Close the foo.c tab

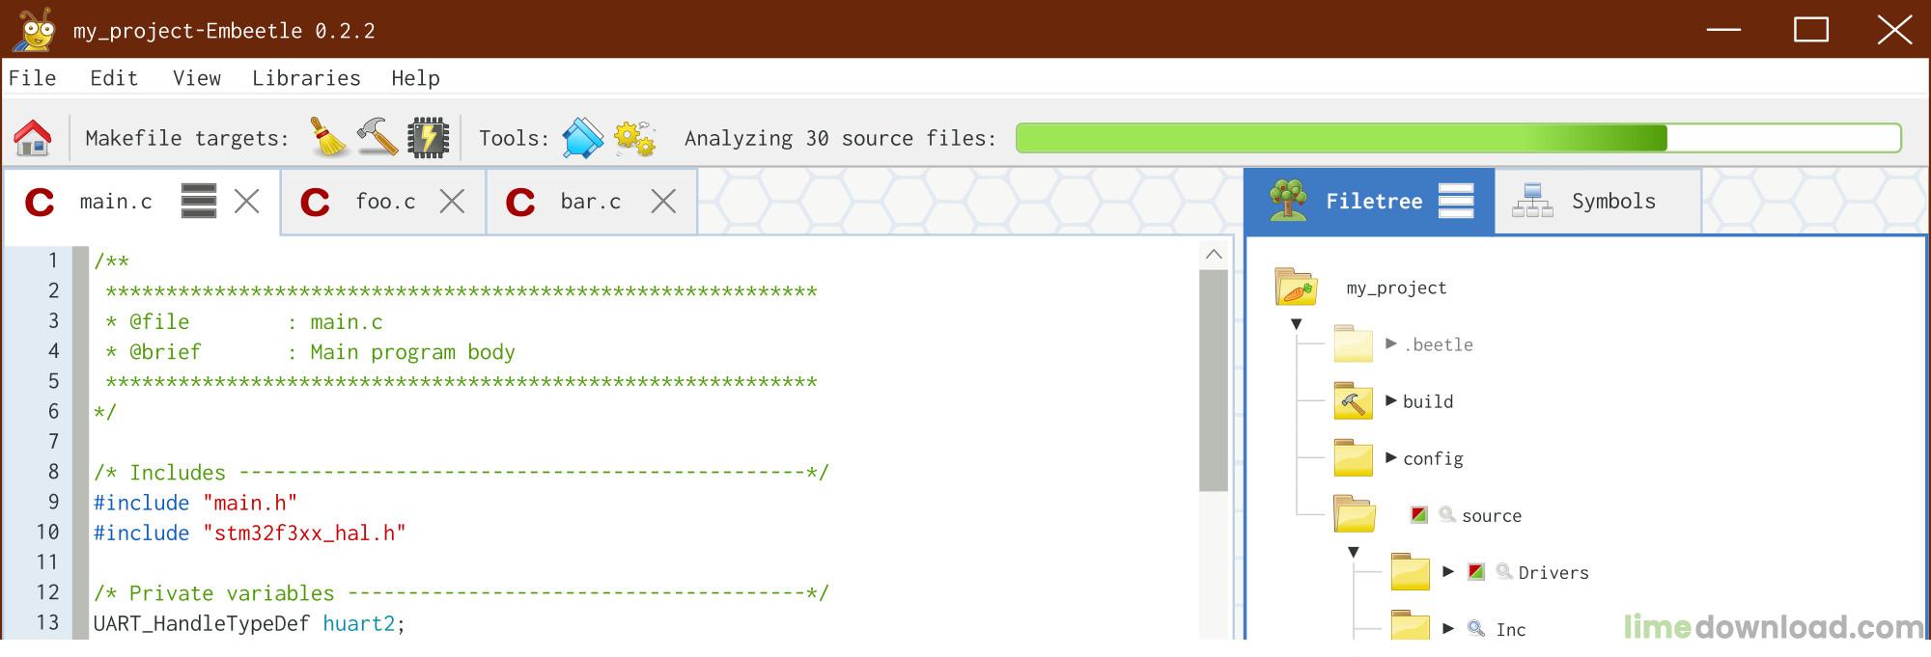(452, 201)
